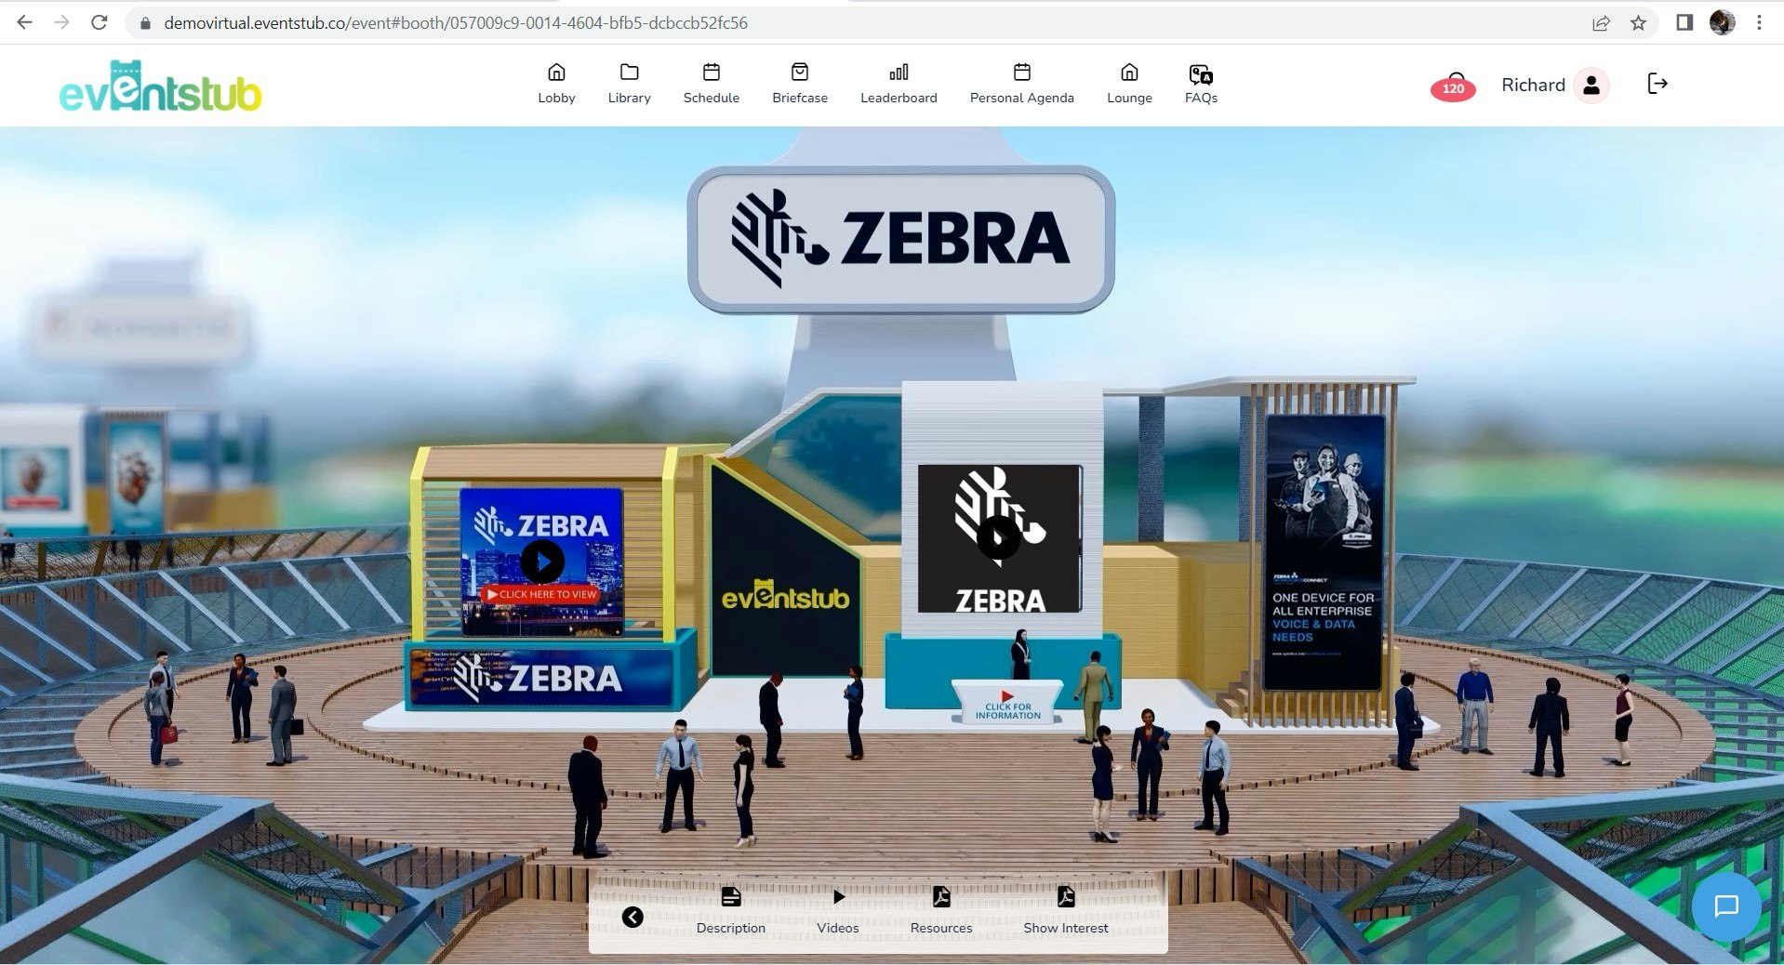Click the site lock icon in the address bar
The image size is (1784, 965).
coord(144,23)
